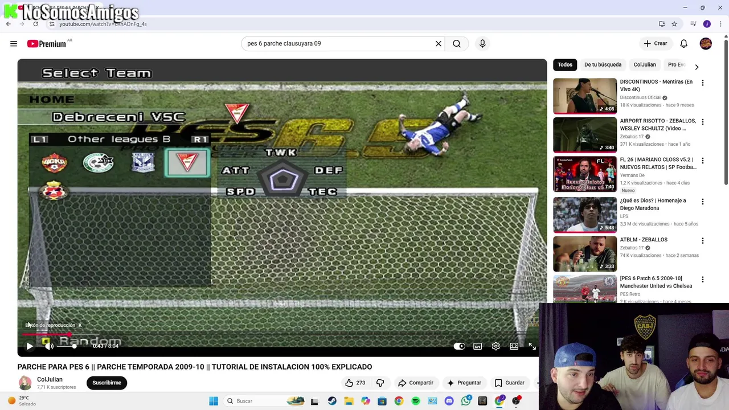Dislike the video
Image resolution: width=729 pixels, height=410 pixels.
[x=380, y=383]
